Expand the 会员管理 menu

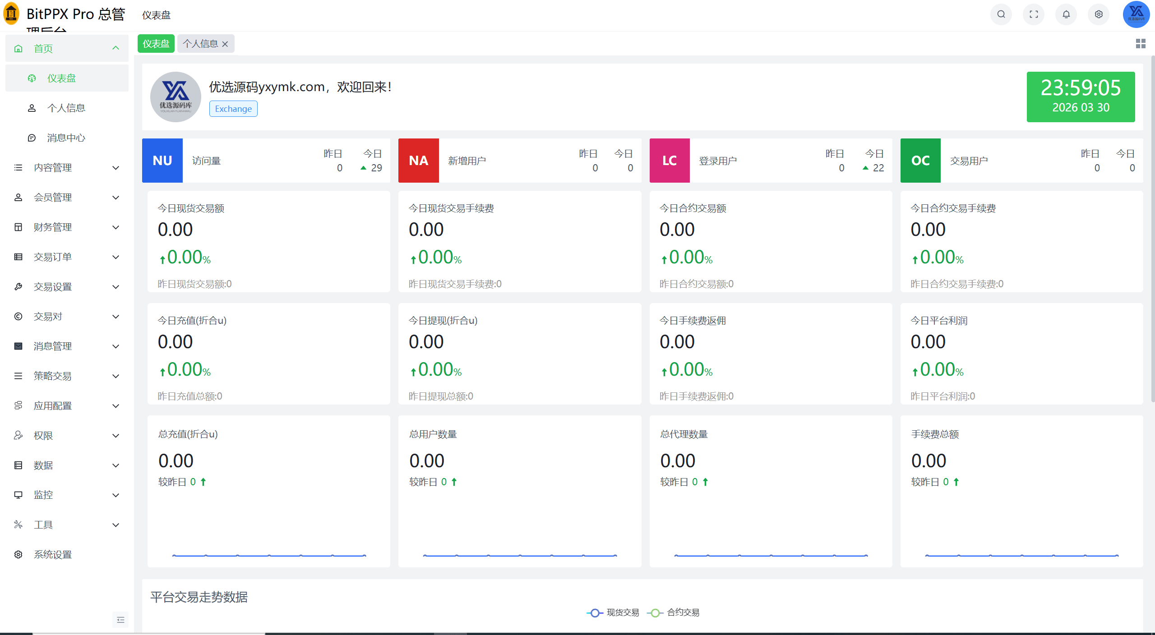tap(67, 198)
